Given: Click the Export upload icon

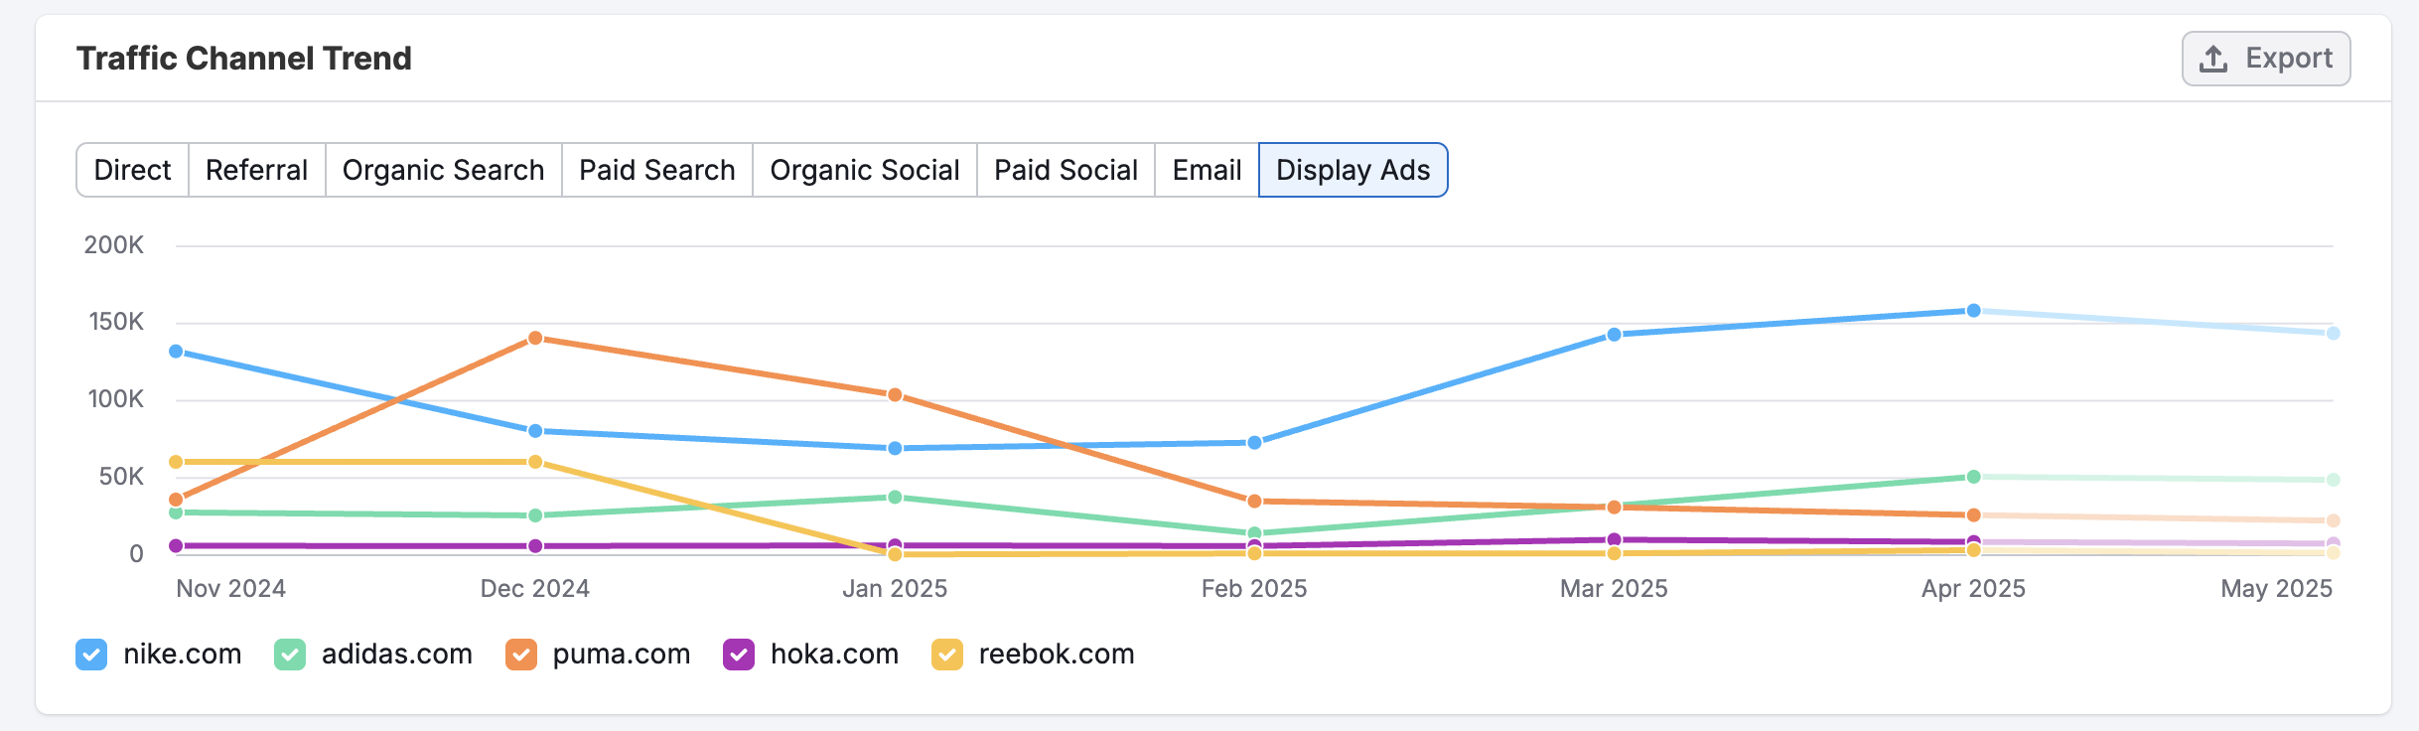Looking at the screenshot, I should (x=2213, y=60).
